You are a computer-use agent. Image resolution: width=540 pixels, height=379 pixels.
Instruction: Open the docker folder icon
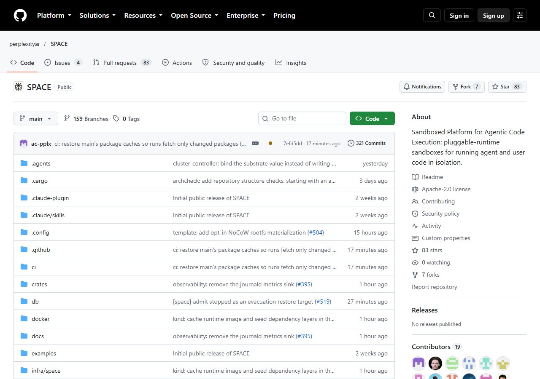tap(24, 319)
